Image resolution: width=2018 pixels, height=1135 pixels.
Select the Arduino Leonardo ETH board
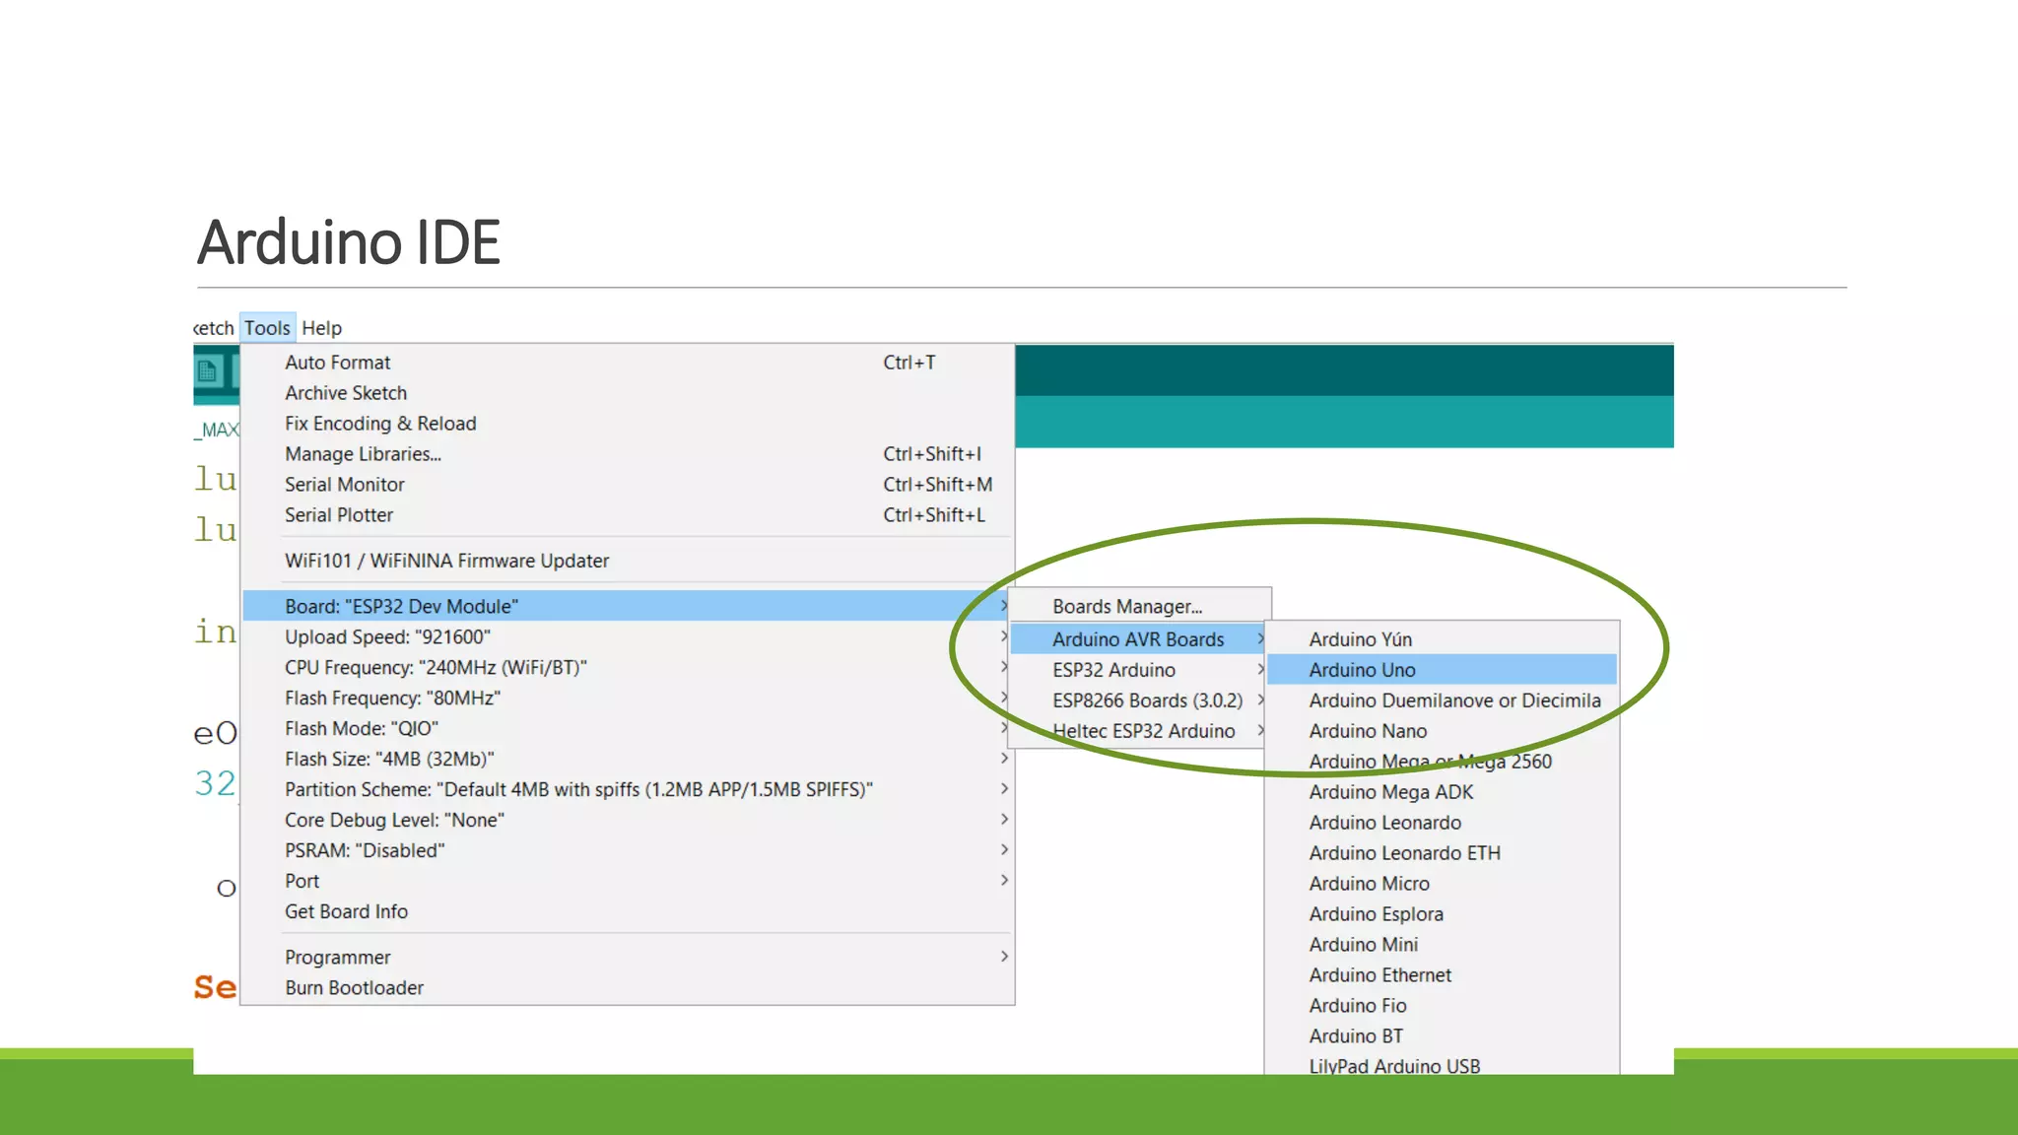coord(1442,853)
